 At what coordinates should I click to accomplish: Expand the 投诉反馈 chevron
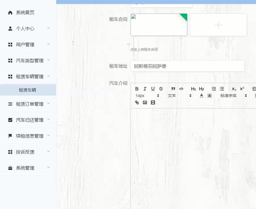pyautogui.click(x=48, y=151)
